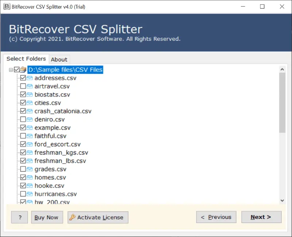Image resolution: width=292 pixels, height=237 pixels.
Task: Open the Select Folders tab
Action: click(x=26, y=59)
